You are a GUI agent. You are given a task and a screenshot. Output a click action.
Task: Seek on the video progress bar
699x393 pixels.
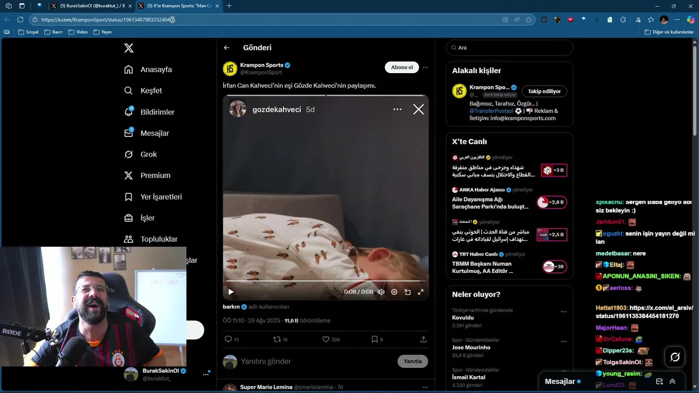tap(325, 281)
